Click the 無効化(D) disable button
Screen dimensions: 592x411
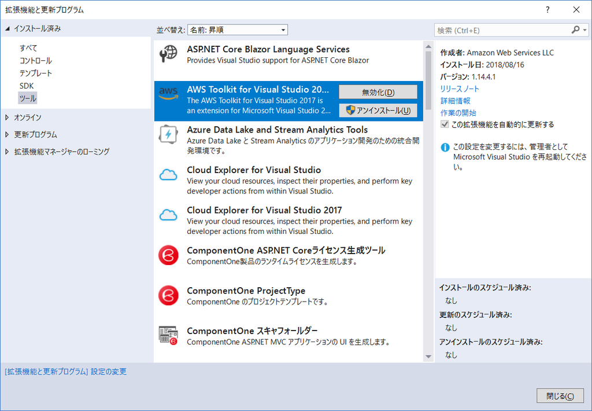coord(378,92)
